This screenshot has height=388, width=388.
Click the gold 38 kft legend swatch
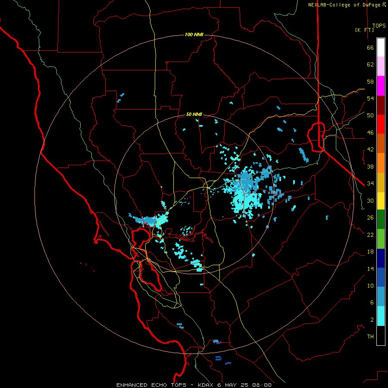tap(381, 182)
